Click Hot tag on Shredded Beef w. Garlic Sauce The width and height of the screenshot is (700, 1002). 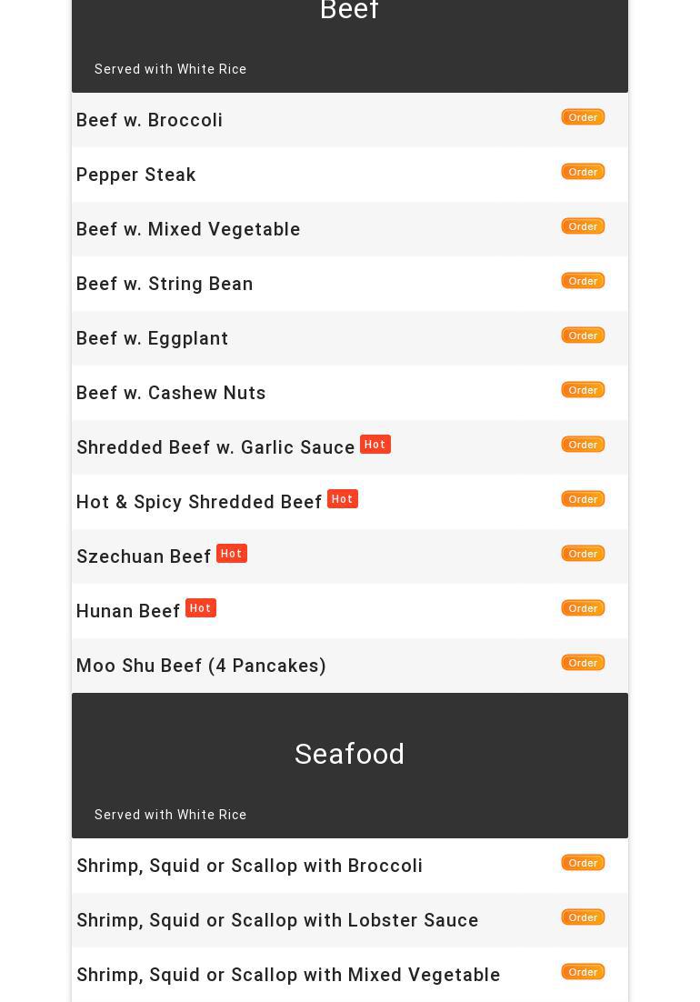click(x=375, y=445)
